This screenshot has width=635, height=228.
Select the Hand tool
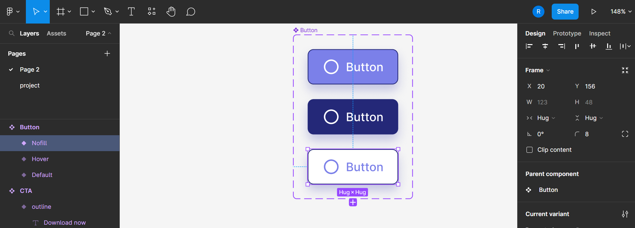[171, 12]
